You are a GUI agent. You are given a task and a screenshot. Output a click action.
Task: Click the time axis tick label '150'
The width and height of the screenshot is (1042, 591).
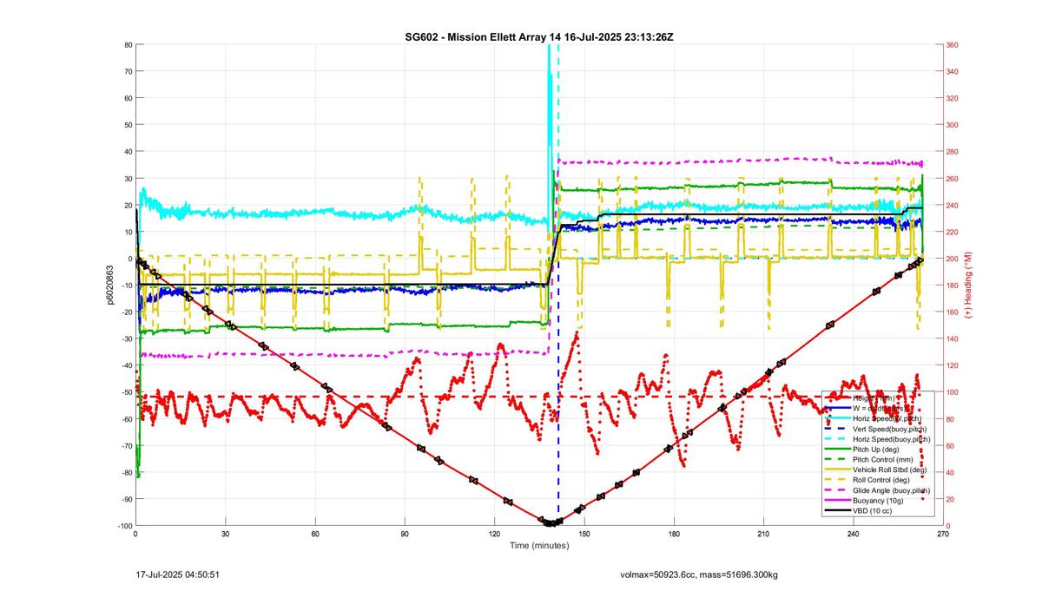[x=584, y=535]
